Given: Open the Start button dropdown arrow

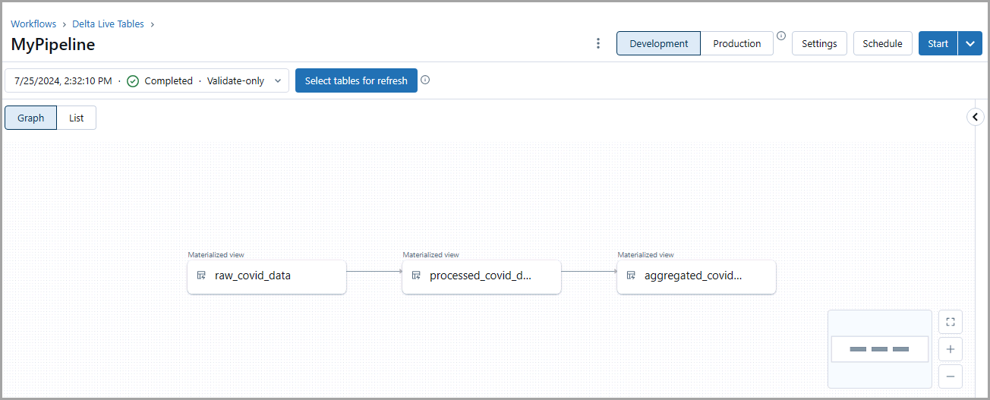Looking at the screenshot, I should click(x=970, y=43).
